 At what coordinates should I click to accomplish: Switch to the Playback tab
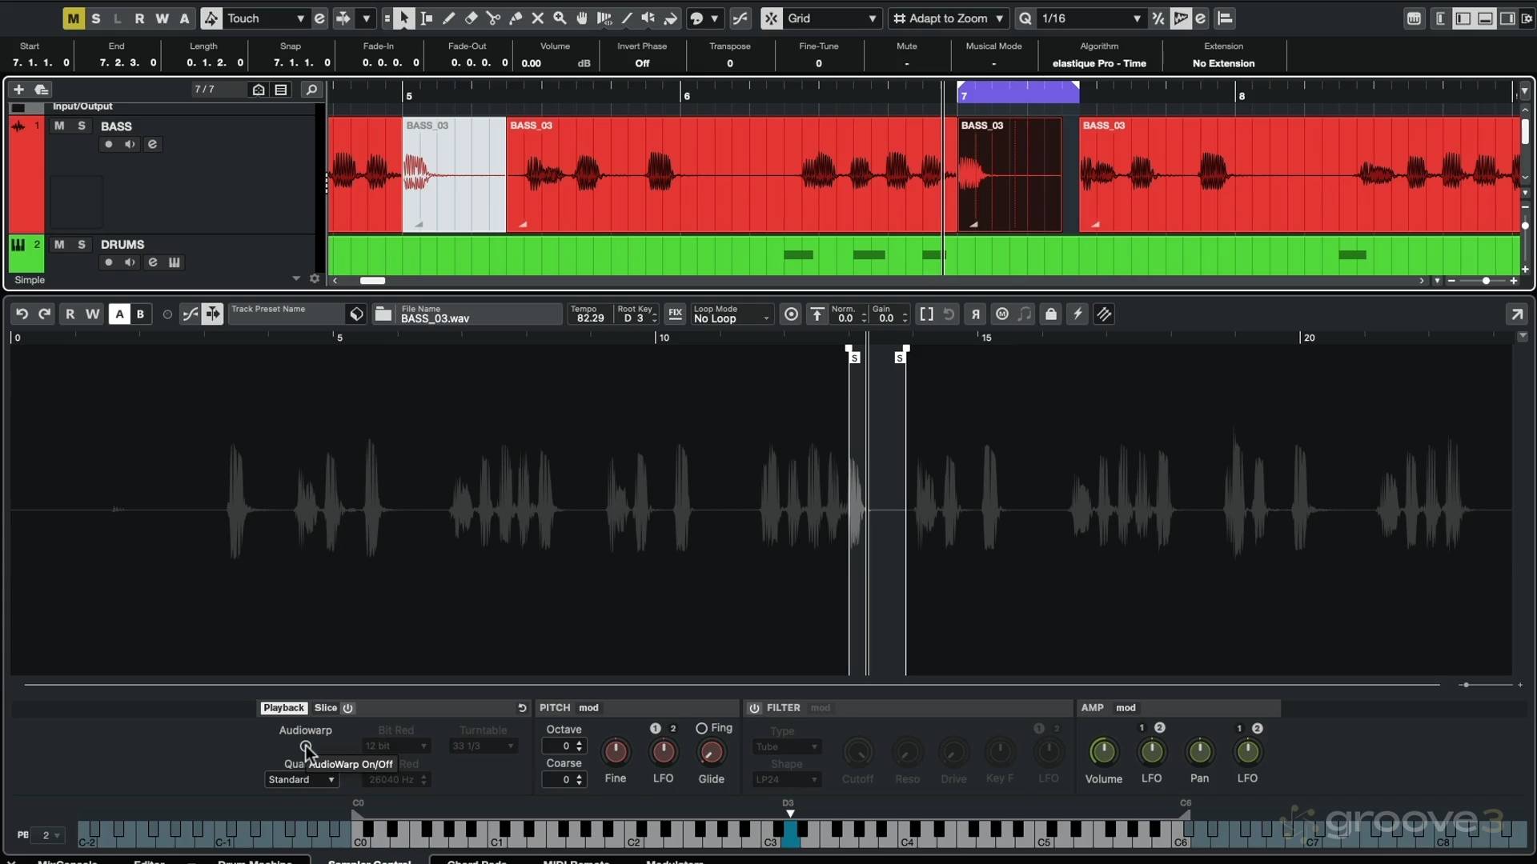click(283, 708)
